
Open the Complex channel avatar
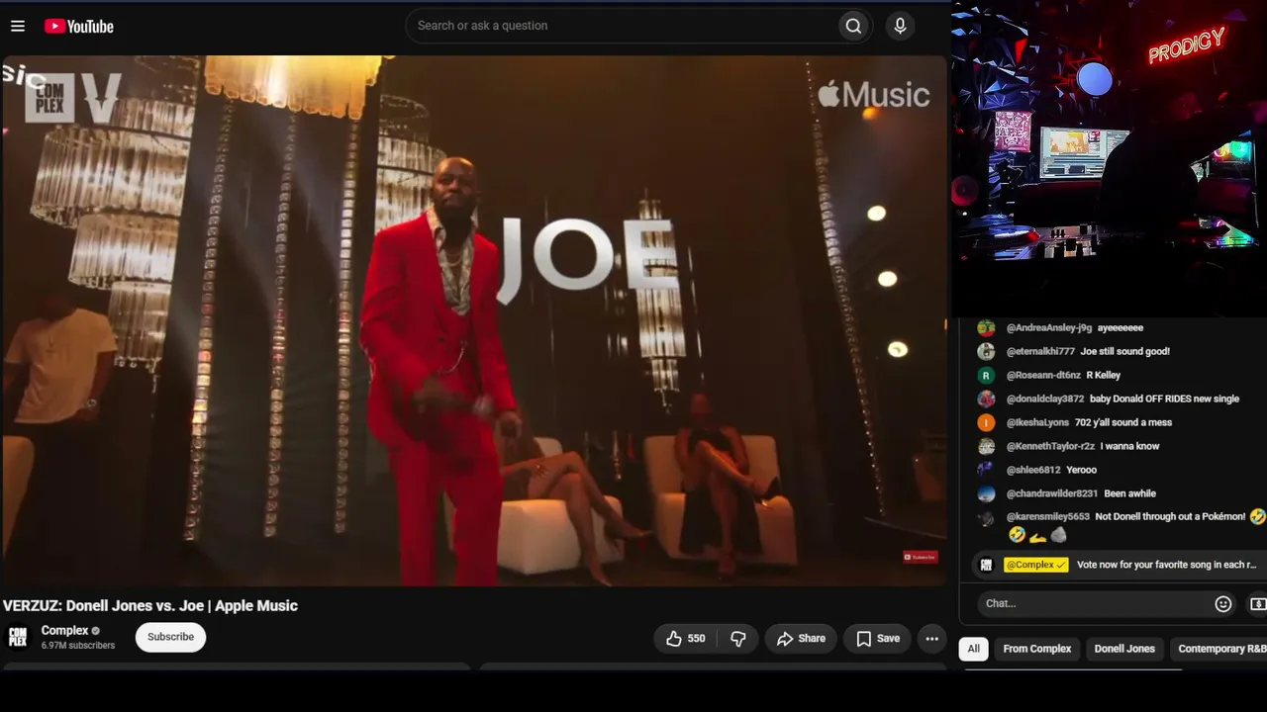click(18, 637)
